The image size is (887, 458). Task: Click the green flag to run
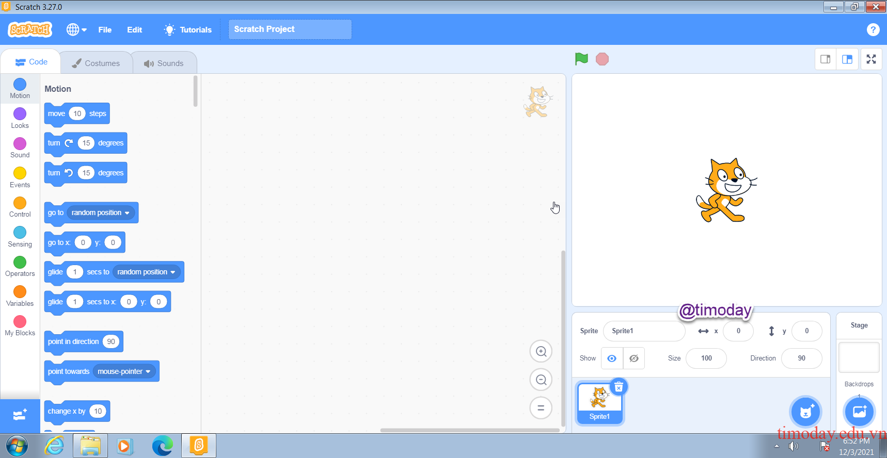pyautogui.click(x=581, y=59)
